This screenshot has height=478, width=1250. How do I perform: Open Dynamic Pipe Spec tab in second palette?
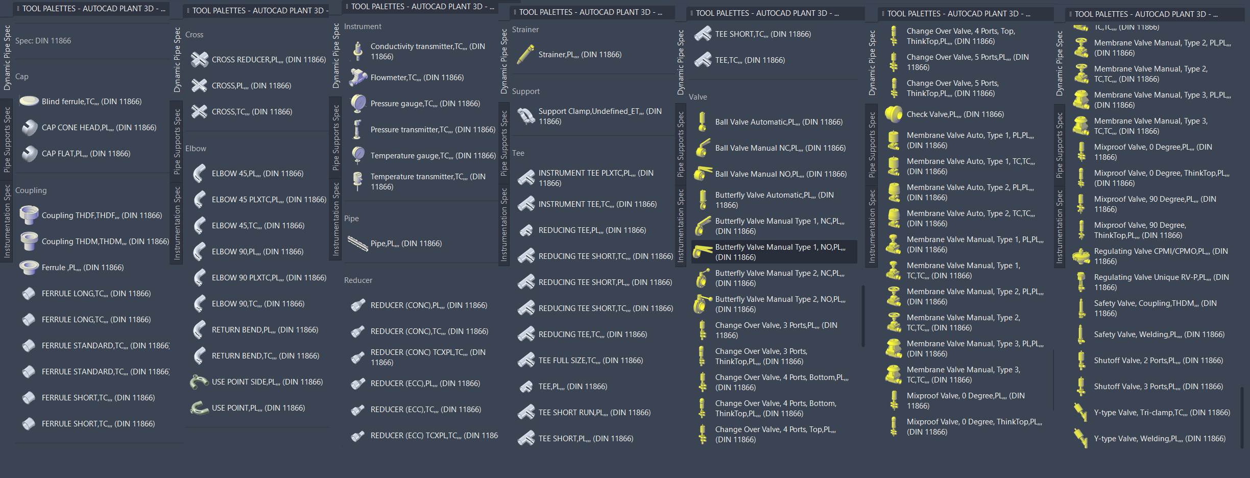coord(177,60)
